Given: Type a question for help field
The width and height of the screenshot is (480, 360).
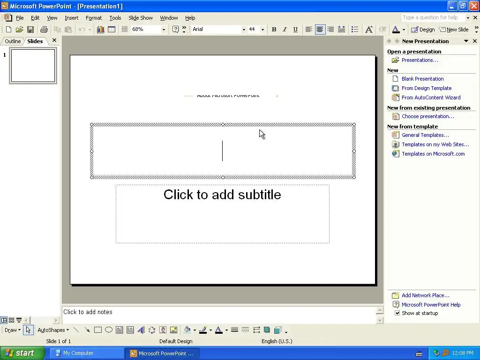Looking at the screenshot, I should click(433, 17).
